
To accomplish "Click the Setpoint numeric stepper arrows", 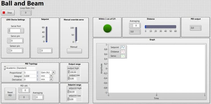I will pos(39,51).
